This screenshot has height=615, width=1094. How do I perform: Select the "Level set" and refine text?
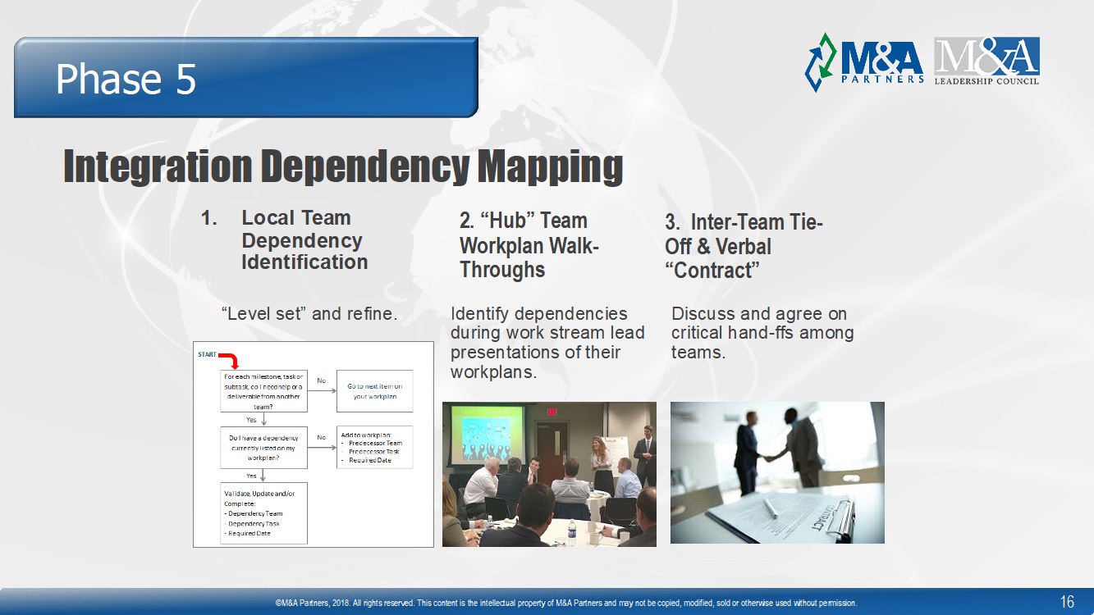pyautogui.click(x=309, y=313)
